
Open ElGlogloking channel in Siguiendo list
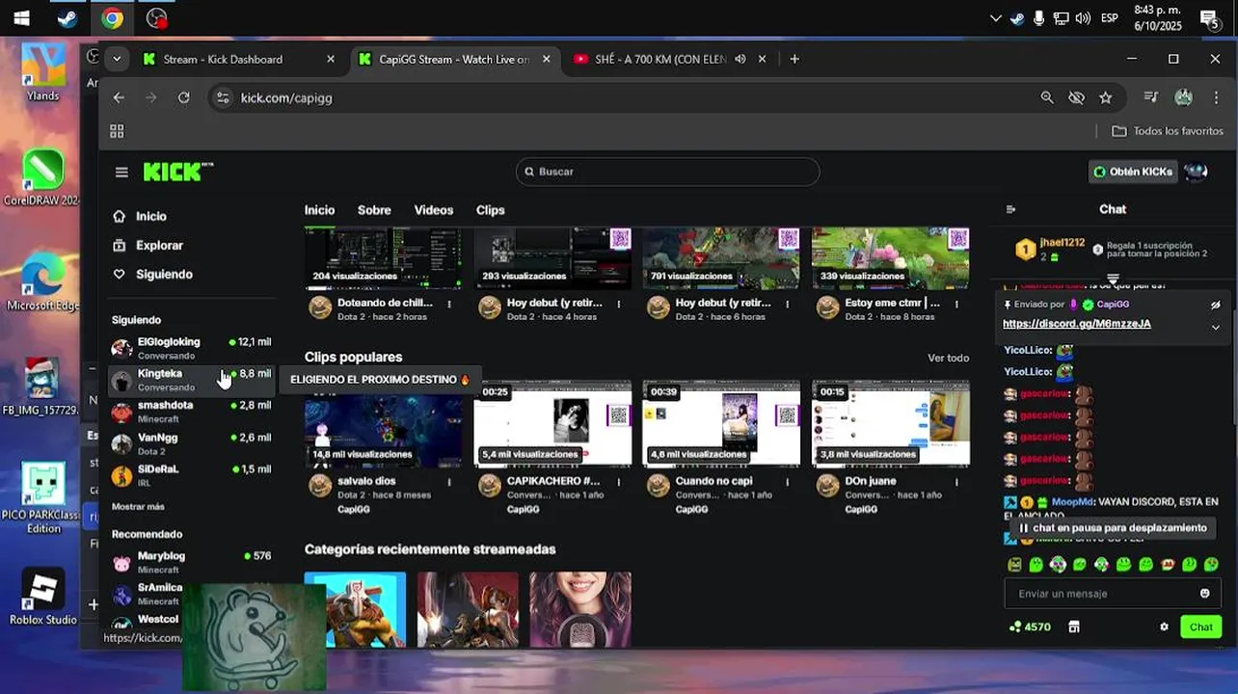coord(192,348)
